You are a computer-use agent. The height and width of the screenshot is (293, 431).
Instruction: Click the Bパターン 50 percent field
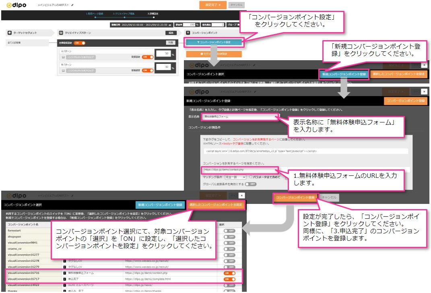(x=163, y=68)
